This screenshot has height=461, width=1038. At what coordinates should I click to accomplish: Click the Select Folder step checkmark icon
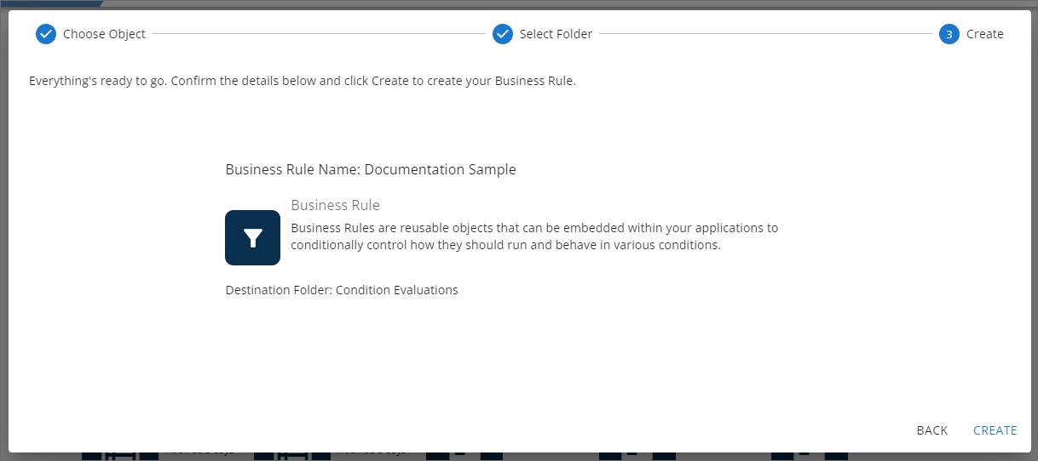tap(503, 34)
